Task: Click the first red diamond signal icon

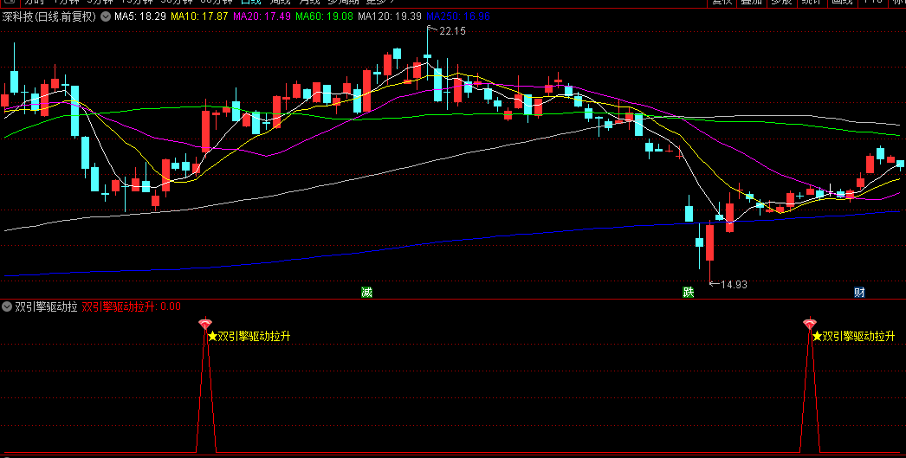Action: pos(205,324)
